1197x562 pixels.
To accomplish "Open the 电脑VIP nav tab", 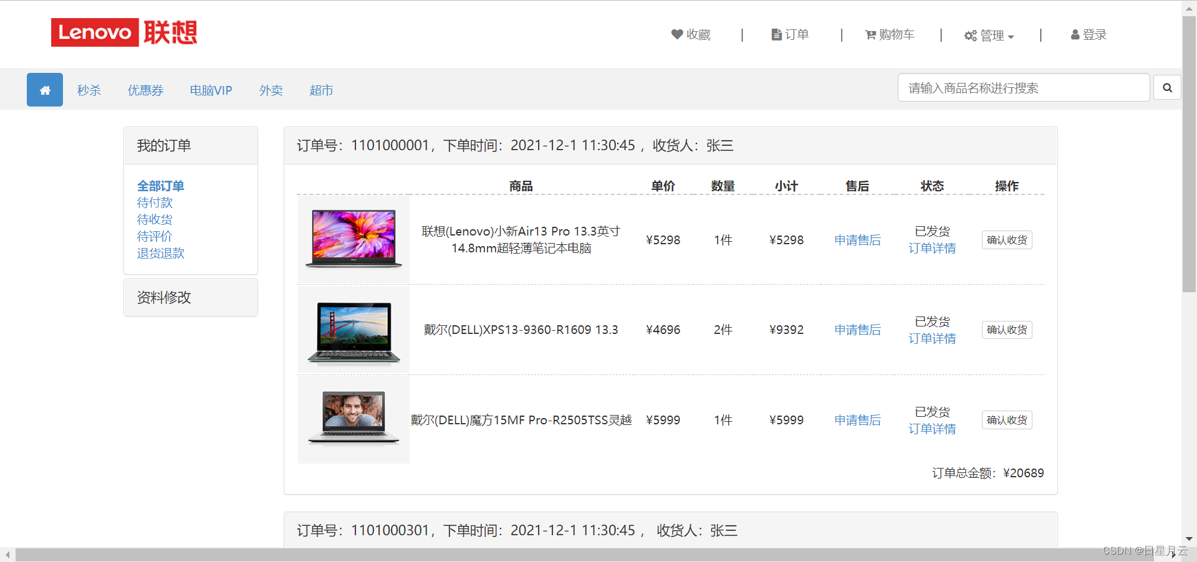I will coord(211,90).
